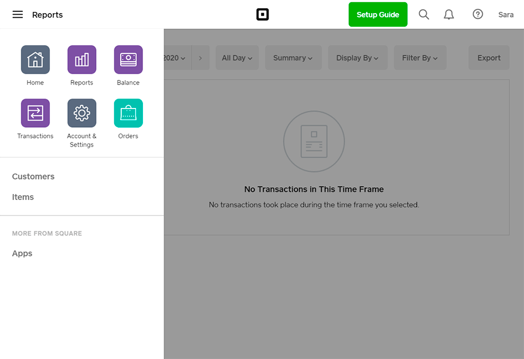
Task: Open the Display By dropdown
Action: [x=357, y=58]
